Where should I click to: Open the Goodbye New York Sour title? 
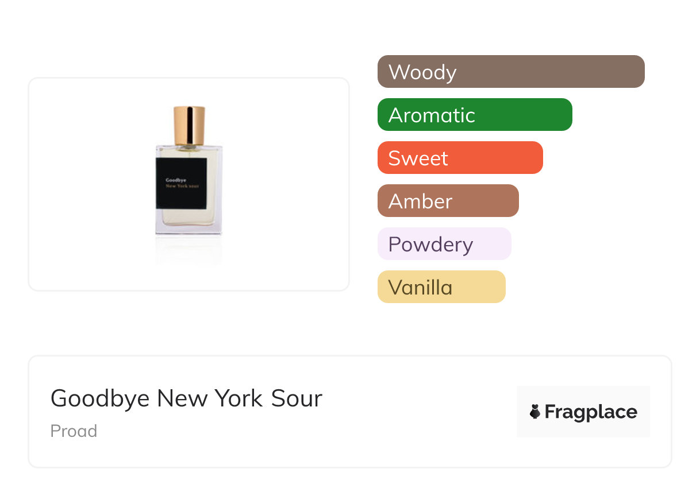186,398
